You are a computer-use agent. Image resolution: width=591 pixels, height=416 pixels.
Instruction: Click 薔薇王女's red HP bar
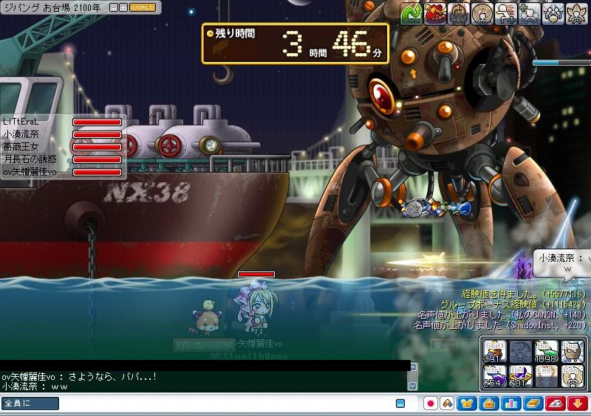[x=98, y=147]
